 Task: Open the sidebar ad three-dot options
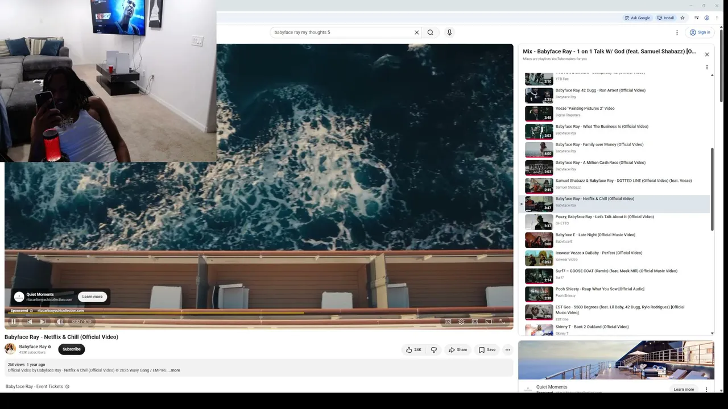coord(706,389)
